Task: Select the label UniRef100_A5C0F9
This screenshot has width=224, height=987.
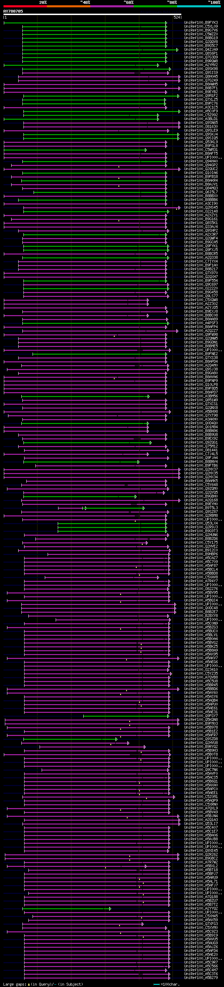Action: tap(201, 111)
